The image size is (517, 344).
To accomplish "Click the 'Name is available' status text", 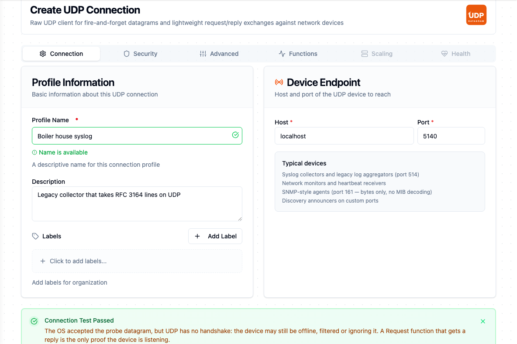I will [63, 152].
